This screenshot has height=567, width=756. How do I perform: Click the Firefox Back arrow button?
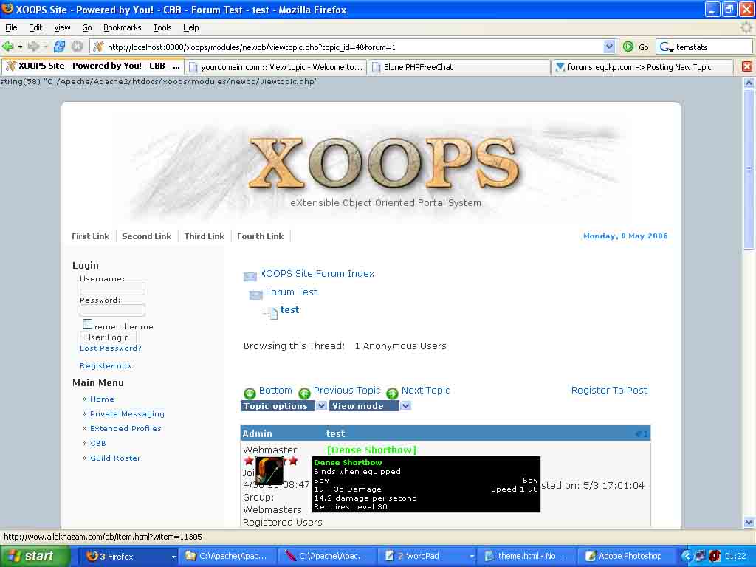coord(7,47)
